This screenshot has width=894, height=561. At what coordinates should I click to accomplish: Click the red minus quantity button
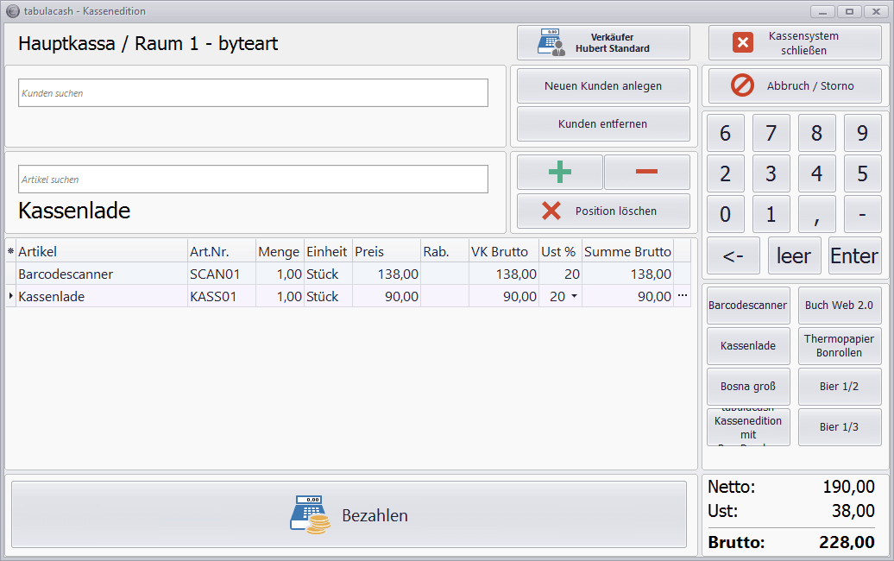[x=646, y=172]
